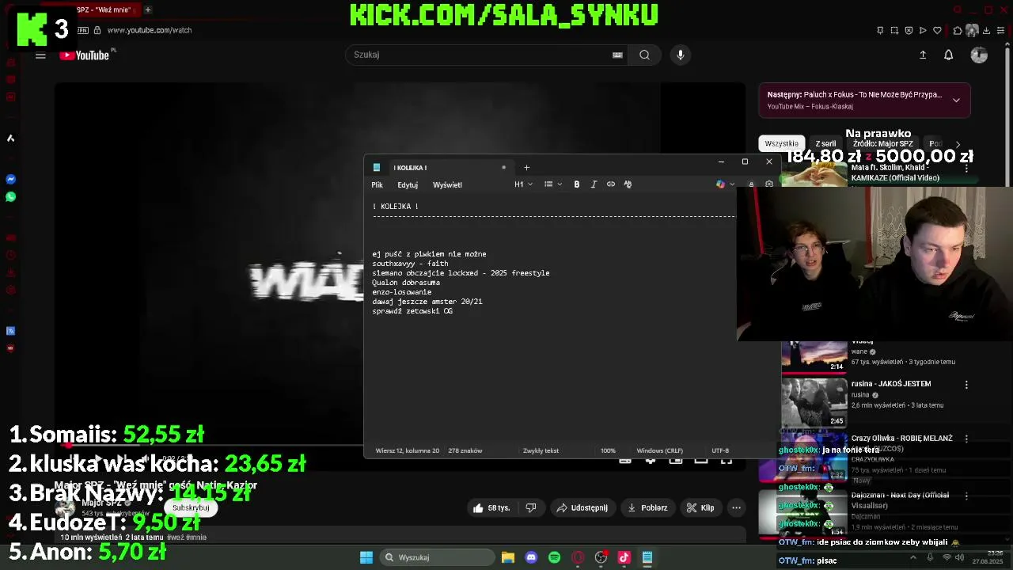1013x570 pixels.
Task: Click the Udostępnij share button
Action: click(x=582, y=508)
